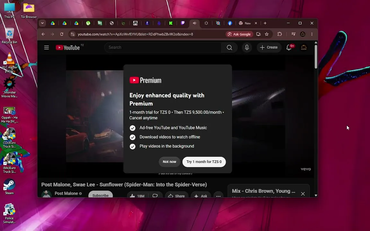
Task: Click the vevo watermark on the video
Action: [305, 169]
